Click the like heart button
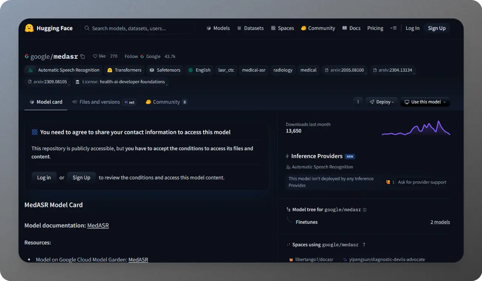 [99, 56]
